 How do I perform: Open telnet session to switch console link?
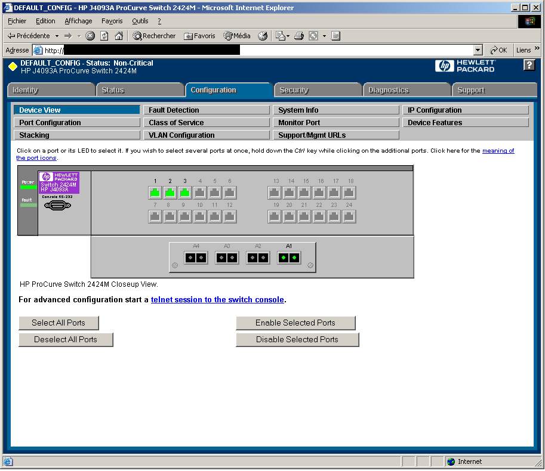(217, 300)
